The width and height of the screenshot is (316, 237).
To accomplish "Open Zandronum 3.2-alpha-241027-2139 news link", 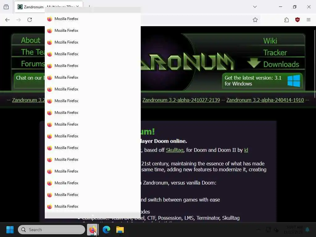I will [181, 100].
